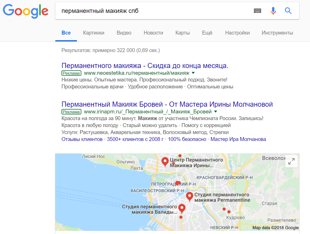Click the Google logo
The height and width of the screenshot is (234, 310).
pos(25,11)
